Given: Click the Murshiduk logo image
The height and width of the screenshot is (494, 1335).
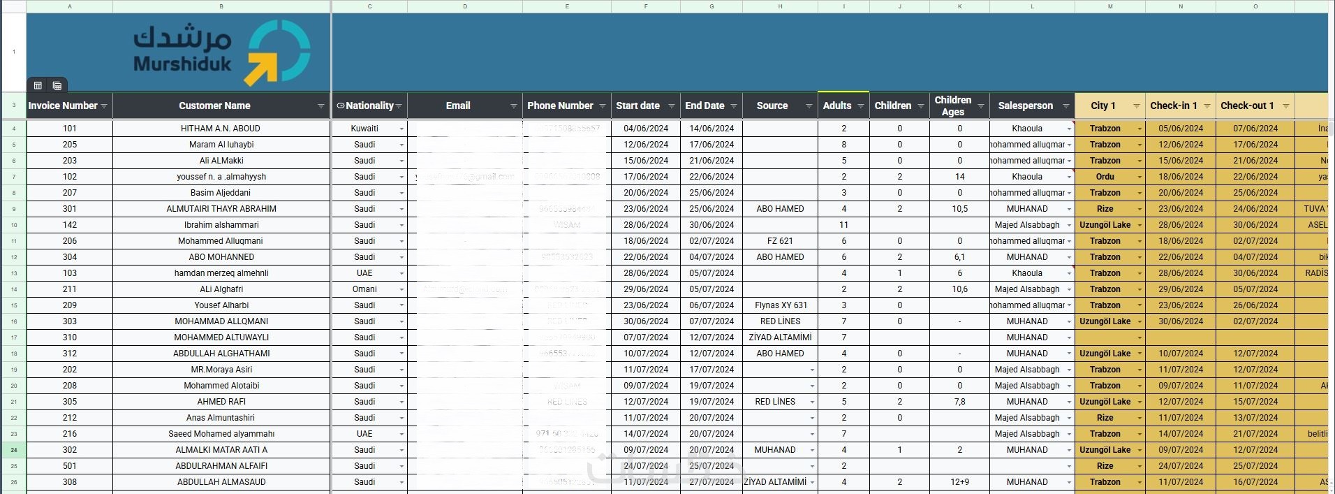Looking at the screenshot, I should [222, 53].
